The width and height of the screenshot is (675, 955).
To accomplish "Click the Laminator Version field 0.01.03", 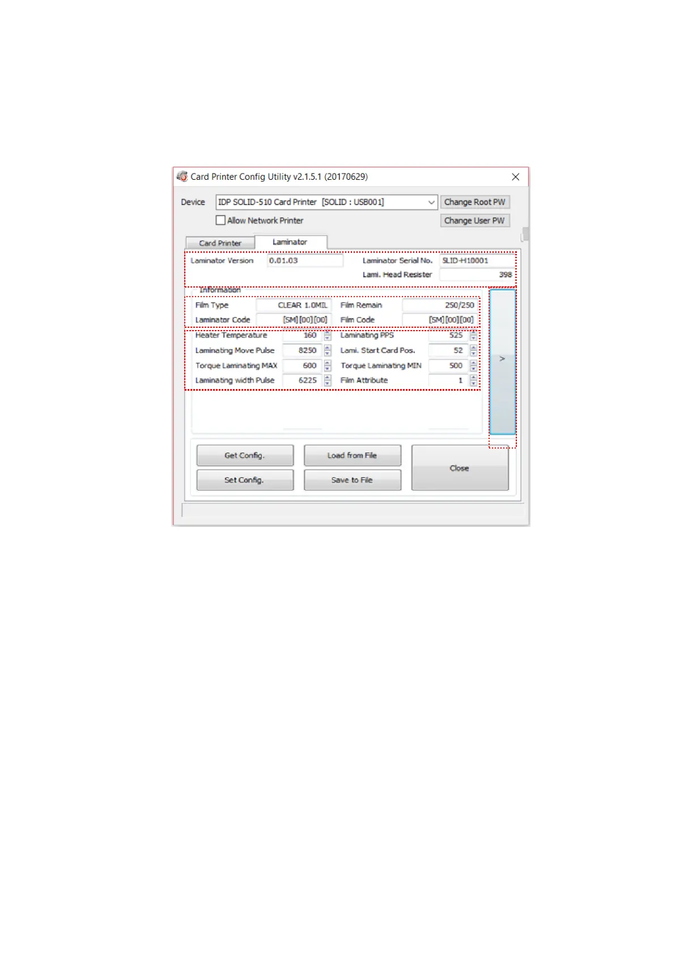I will click(x=305, y=260).
